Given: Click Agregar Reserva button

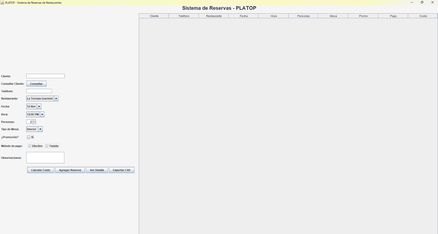Looking at the screenshot, I should [x=70, y=170].
